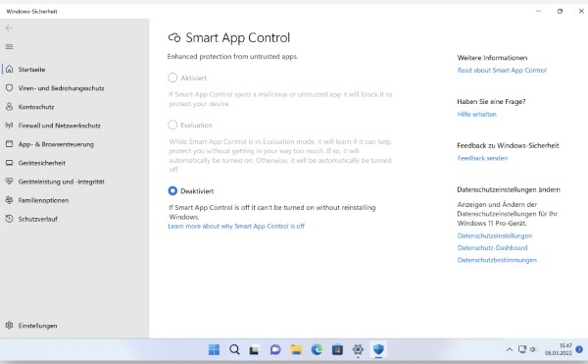Click the volume icon in system tray
Viewport: 588px width, 364px height.
coord(533,349)
